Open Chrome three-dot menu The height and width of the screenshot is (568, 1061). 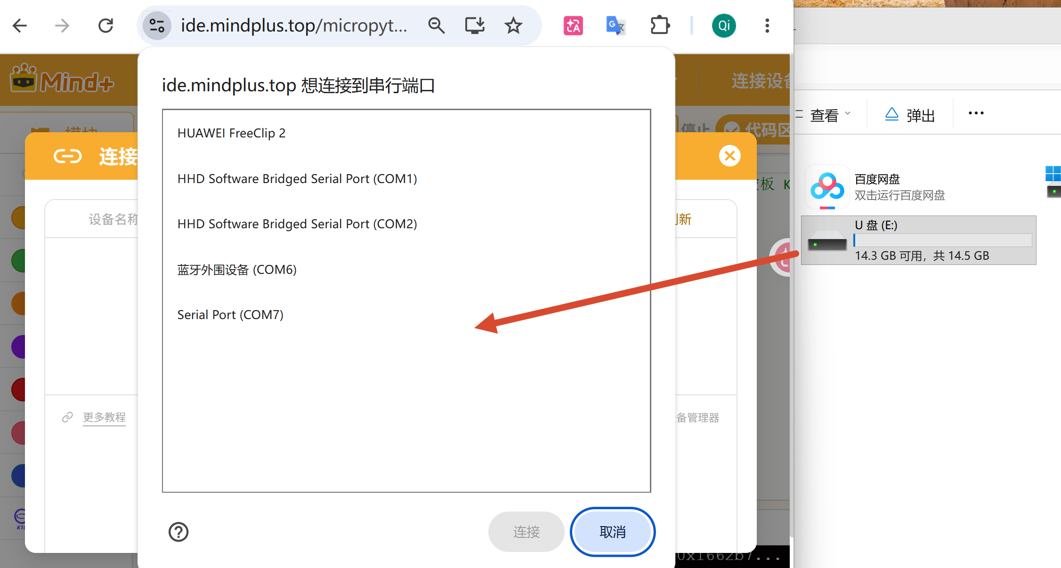coord(767,25)
